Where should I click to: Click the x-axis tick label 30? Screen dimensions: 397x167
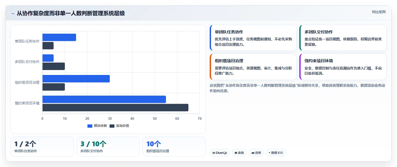coord(110,119)
